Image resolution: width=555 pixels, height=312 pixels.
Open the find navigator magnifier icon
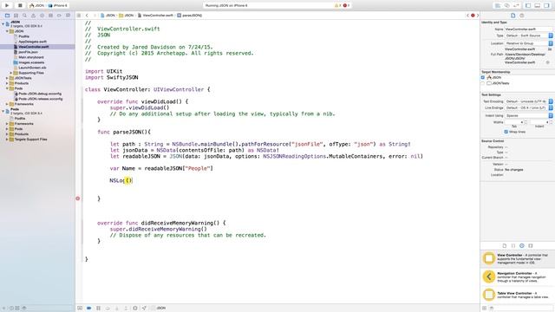click(24, 16)
